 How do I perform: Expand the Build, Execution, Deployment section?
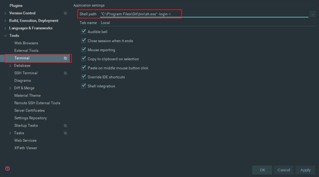tap(5, 21)
